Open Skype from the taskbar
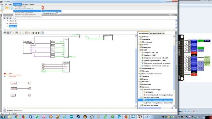This screenshot has height=119, width=212. (119, 117)
